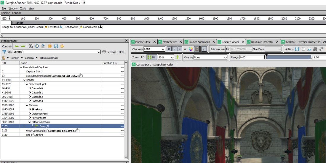Open the Channels RGBA dropdown
This screenshot has height=163, width=326.
coord(154,49)
